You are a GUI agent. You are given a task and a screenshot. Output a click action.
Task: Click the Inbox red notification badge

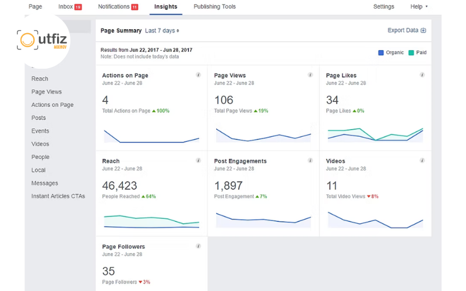click(x=78, y=7)
